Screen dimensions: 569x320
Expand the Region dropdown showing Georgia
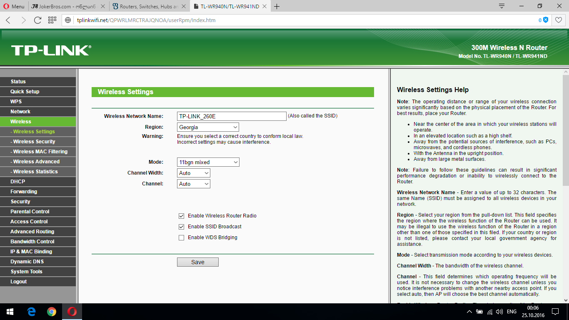pyautogui.click(x=208, y=127)
